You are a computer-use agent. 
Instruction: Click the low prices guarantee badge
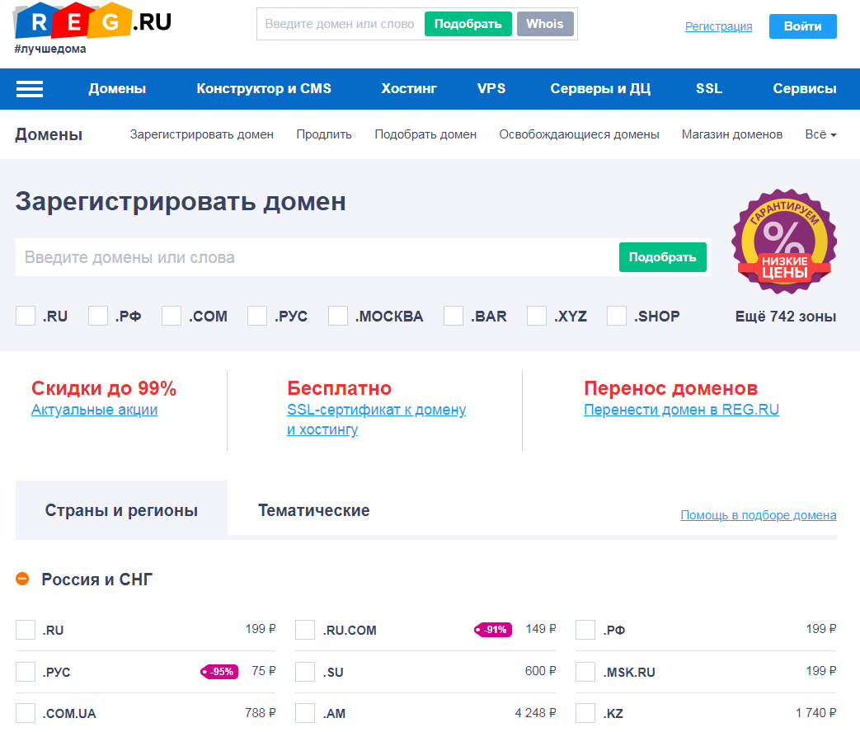[784, 242]
